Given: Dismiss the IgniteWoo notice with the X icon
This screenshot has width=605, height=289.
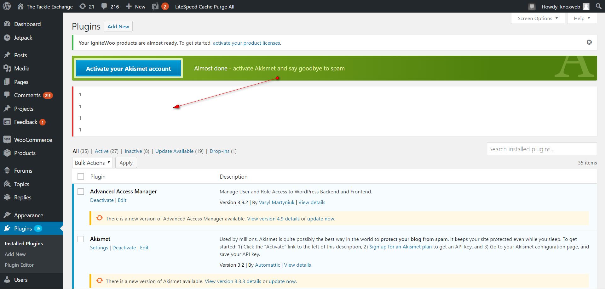Looking at the screenshot, I should 589,42.
